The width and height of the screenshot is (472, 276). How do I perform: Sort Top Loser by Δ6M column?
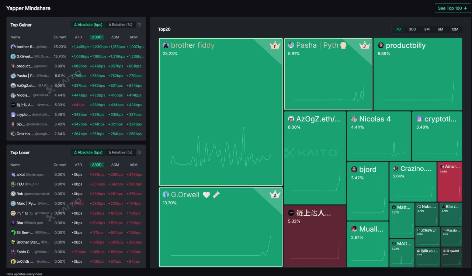133,165
